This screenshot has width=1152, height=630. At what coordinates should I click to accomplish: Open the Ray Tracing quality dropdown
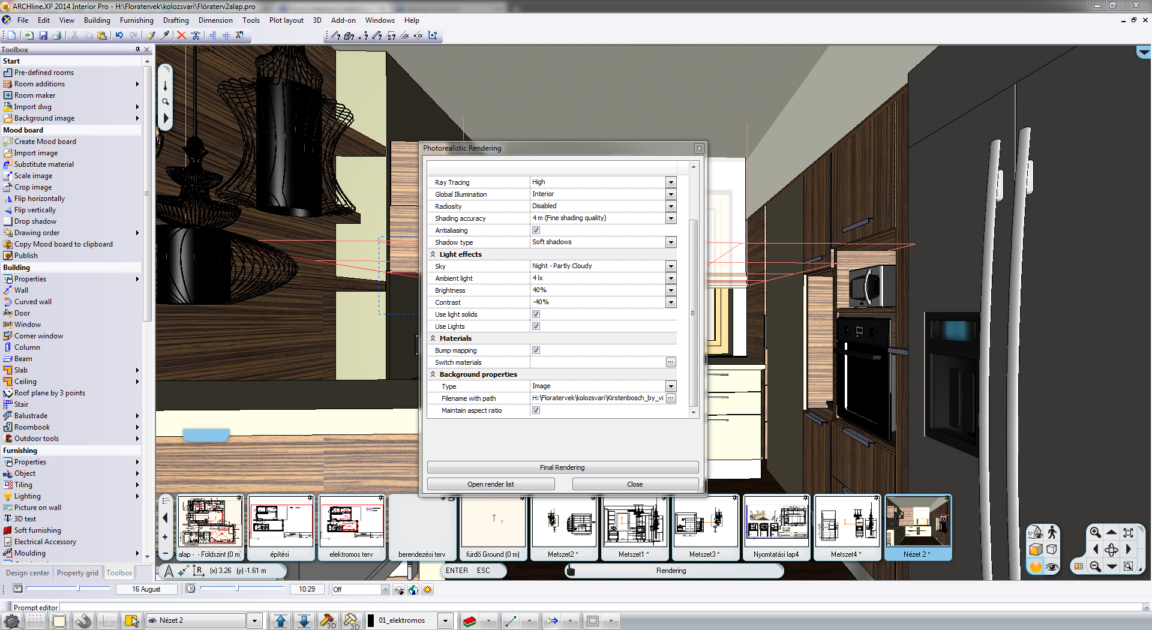671,182
